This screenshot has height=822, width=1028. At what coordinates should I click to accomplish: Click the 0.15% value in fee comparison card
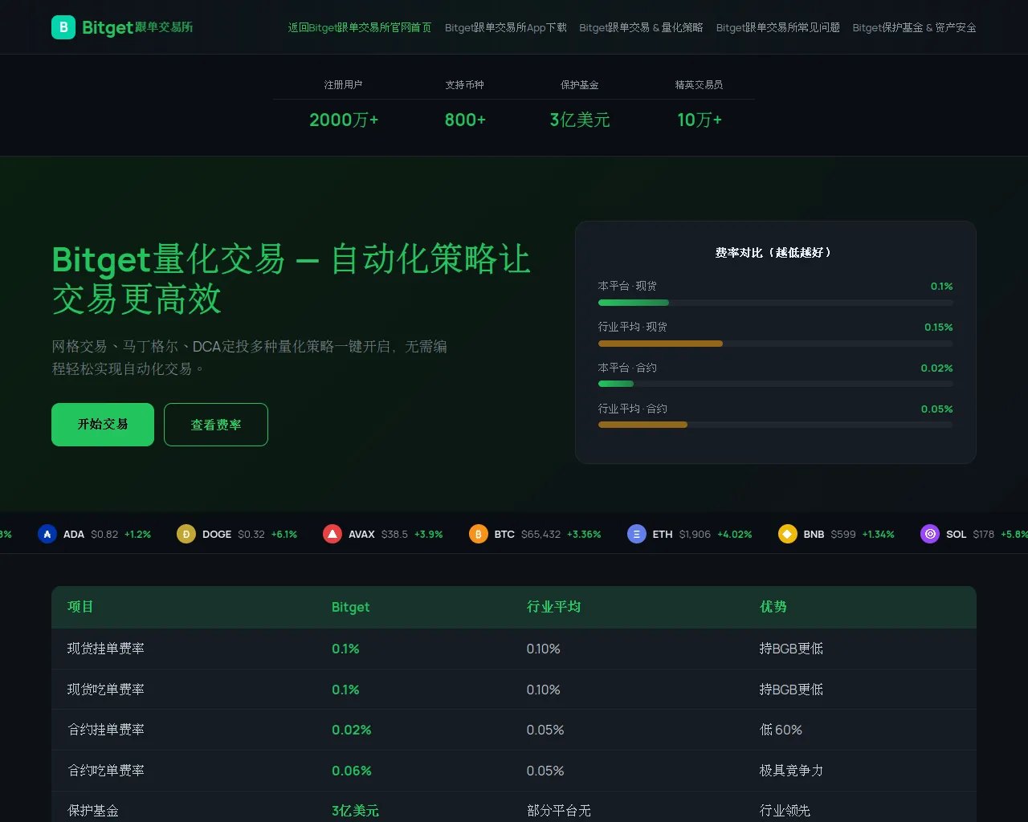click(x=939, y=328)
